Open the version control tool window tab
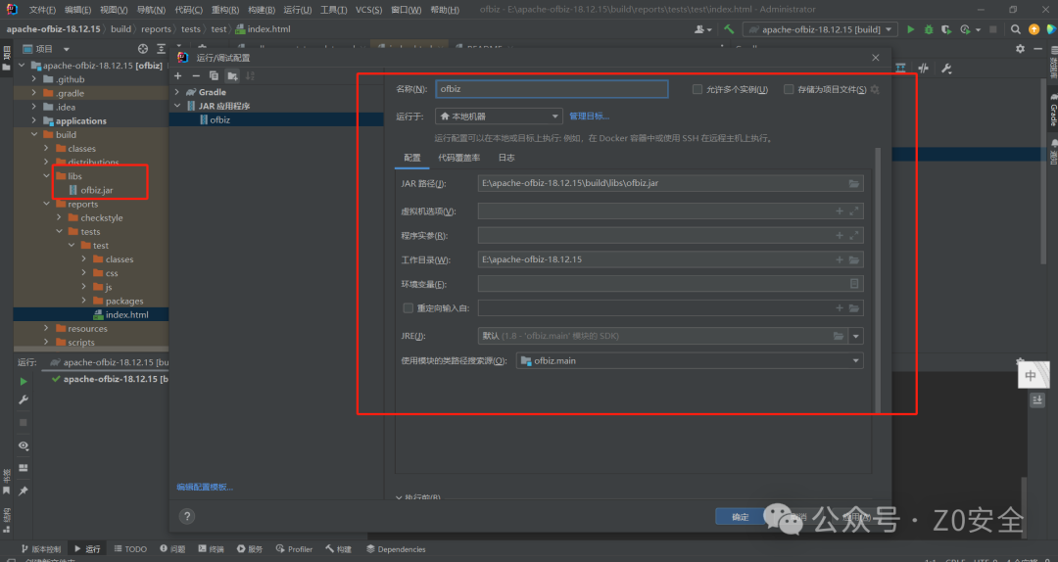Viewport: 1058px width, 562px height. pos(41,549)
